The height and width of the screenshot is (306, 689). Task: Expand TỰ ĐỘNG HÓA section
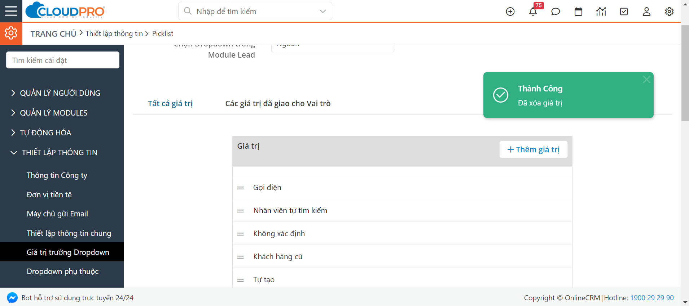coord(41,132)
